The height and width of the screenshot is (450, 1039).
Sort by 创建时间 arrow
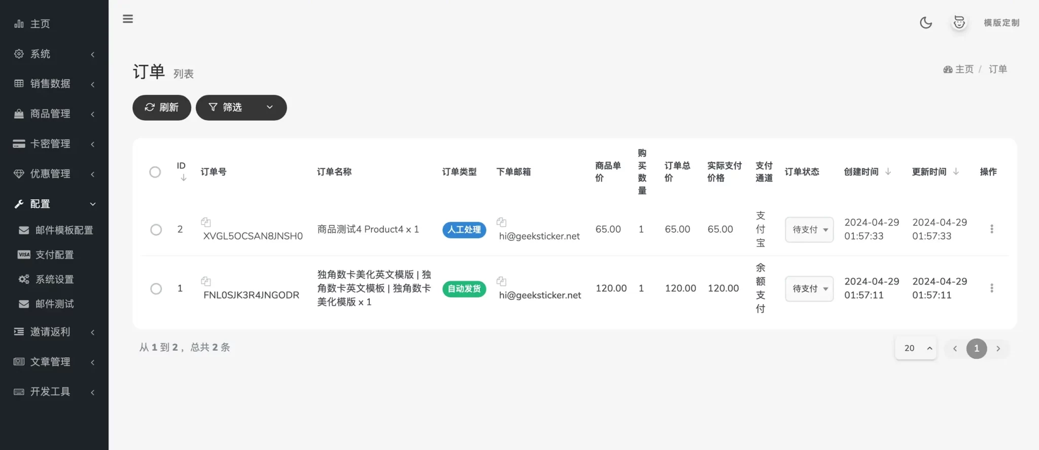coord(888,172)
